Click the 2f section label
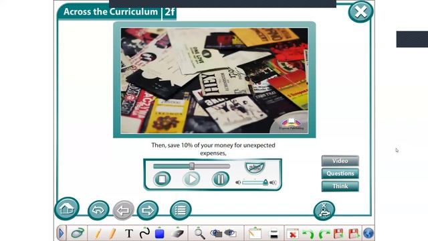Viewport: 428px width, 241px height. click(169, 12)
